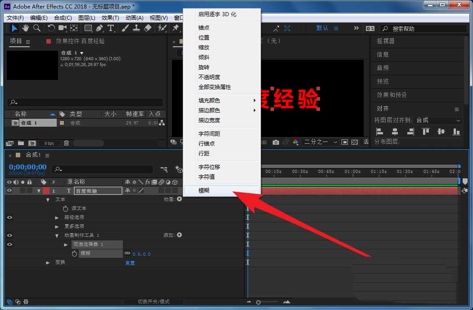Screen dimensions: 473x310
Task: Select the Clone Stamp tool
Action: click(x=137, y=28)
